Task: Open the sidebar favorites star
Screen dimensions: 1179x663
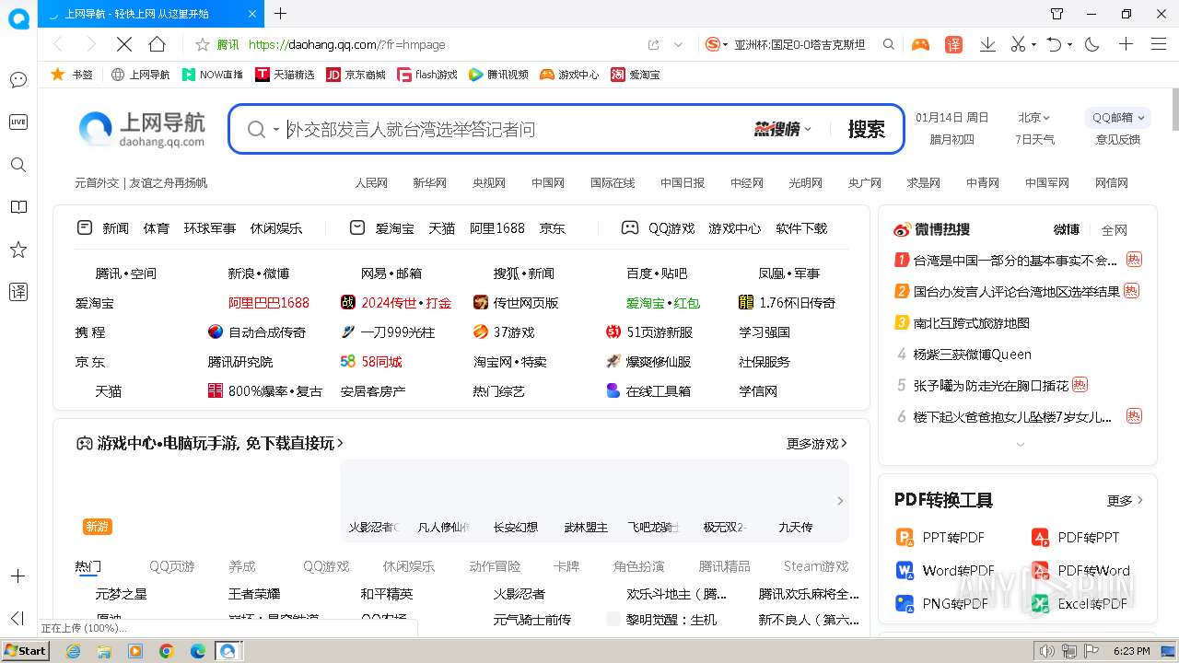Action: [x=18, y=250]
